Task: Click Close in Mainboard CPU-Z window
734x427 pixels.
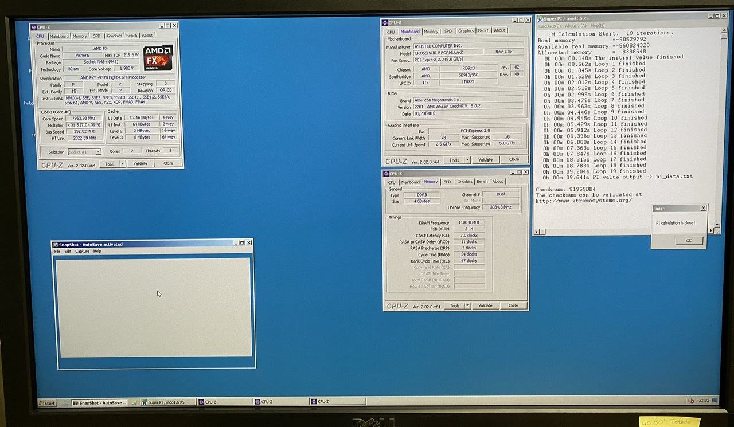Action: point(514,160)
